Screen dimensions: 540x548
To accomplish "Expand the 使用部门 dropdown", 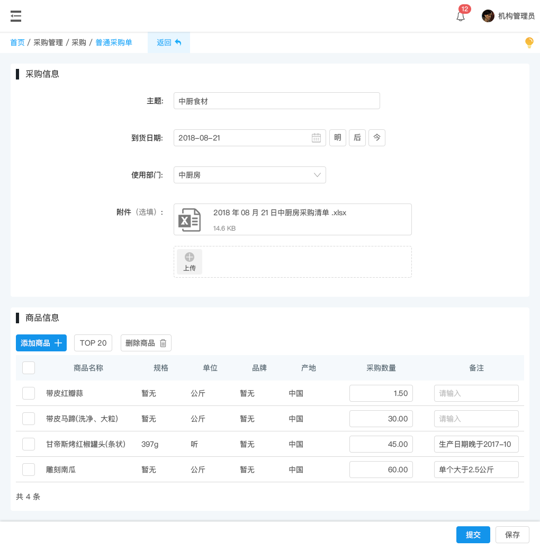I will click(250, 175).
